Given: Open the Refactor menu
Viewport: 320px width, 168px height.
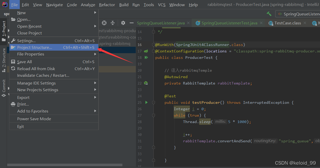Looking at the screenshot, I should pos(107,5).
